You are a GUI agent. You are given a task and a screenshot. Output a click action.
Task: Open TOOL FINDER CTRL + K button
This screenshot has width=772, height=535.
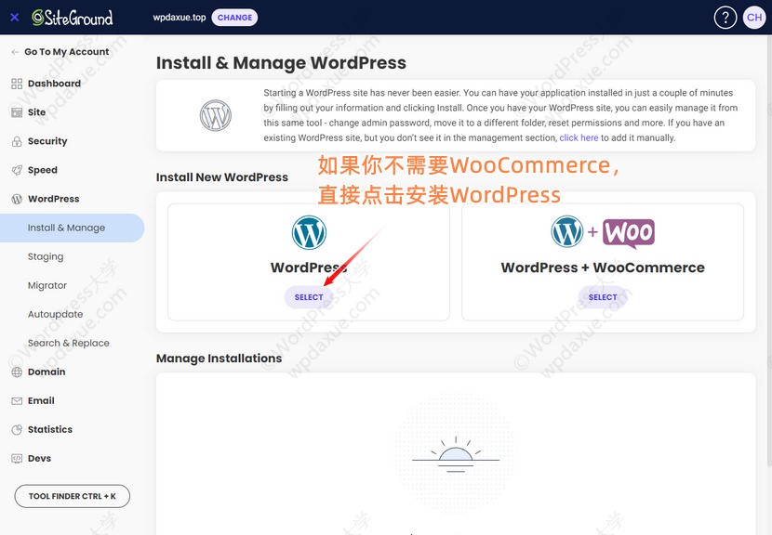[73, 496]
